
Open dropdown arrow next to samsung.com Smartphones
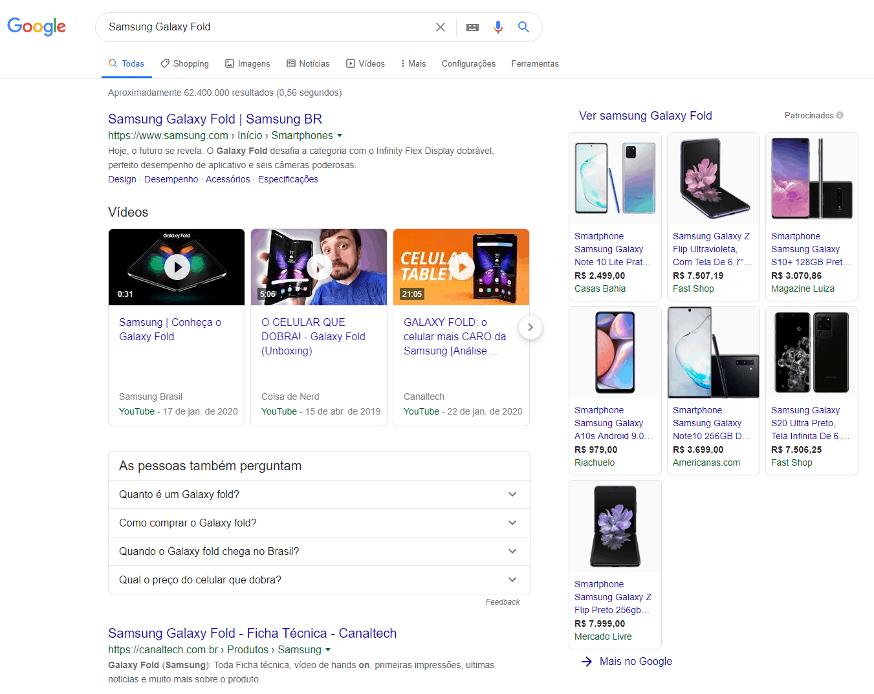pos(340,136)
